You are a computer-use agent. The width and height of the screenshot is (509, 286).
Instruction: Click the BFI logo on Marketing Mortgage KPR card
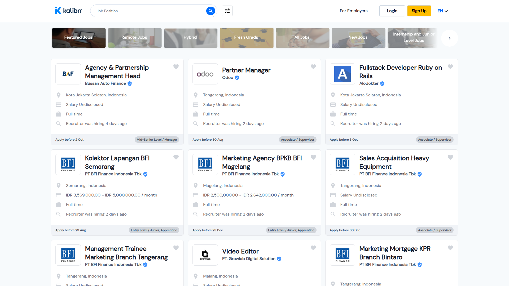pos(343,255)
